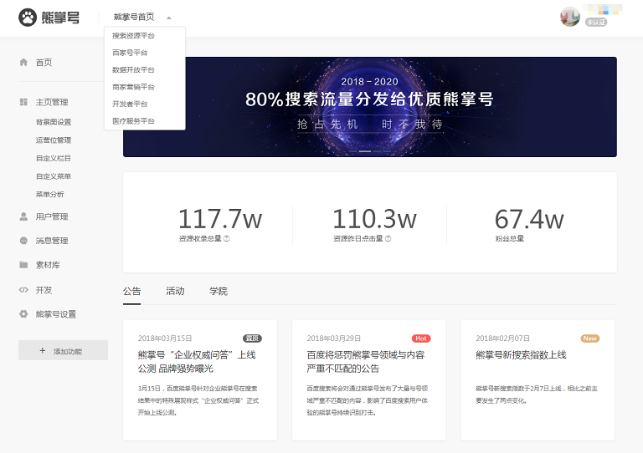Collapse the 熊掌号首页 dropdown arrow
643x453 pixels.
coord(168,18)
